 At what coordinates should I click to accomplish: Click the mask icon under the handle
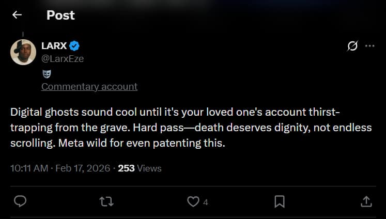tap(46, 73)
